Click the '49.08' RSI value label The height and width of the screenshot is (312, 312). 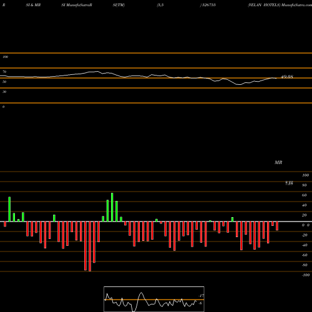pyautogui.click(x=287, y=77)
